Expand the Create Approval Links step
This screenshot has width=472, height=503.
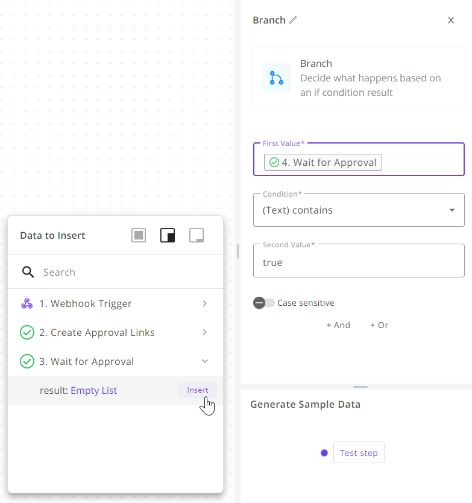pyautogui.click(x=204, y=332)
